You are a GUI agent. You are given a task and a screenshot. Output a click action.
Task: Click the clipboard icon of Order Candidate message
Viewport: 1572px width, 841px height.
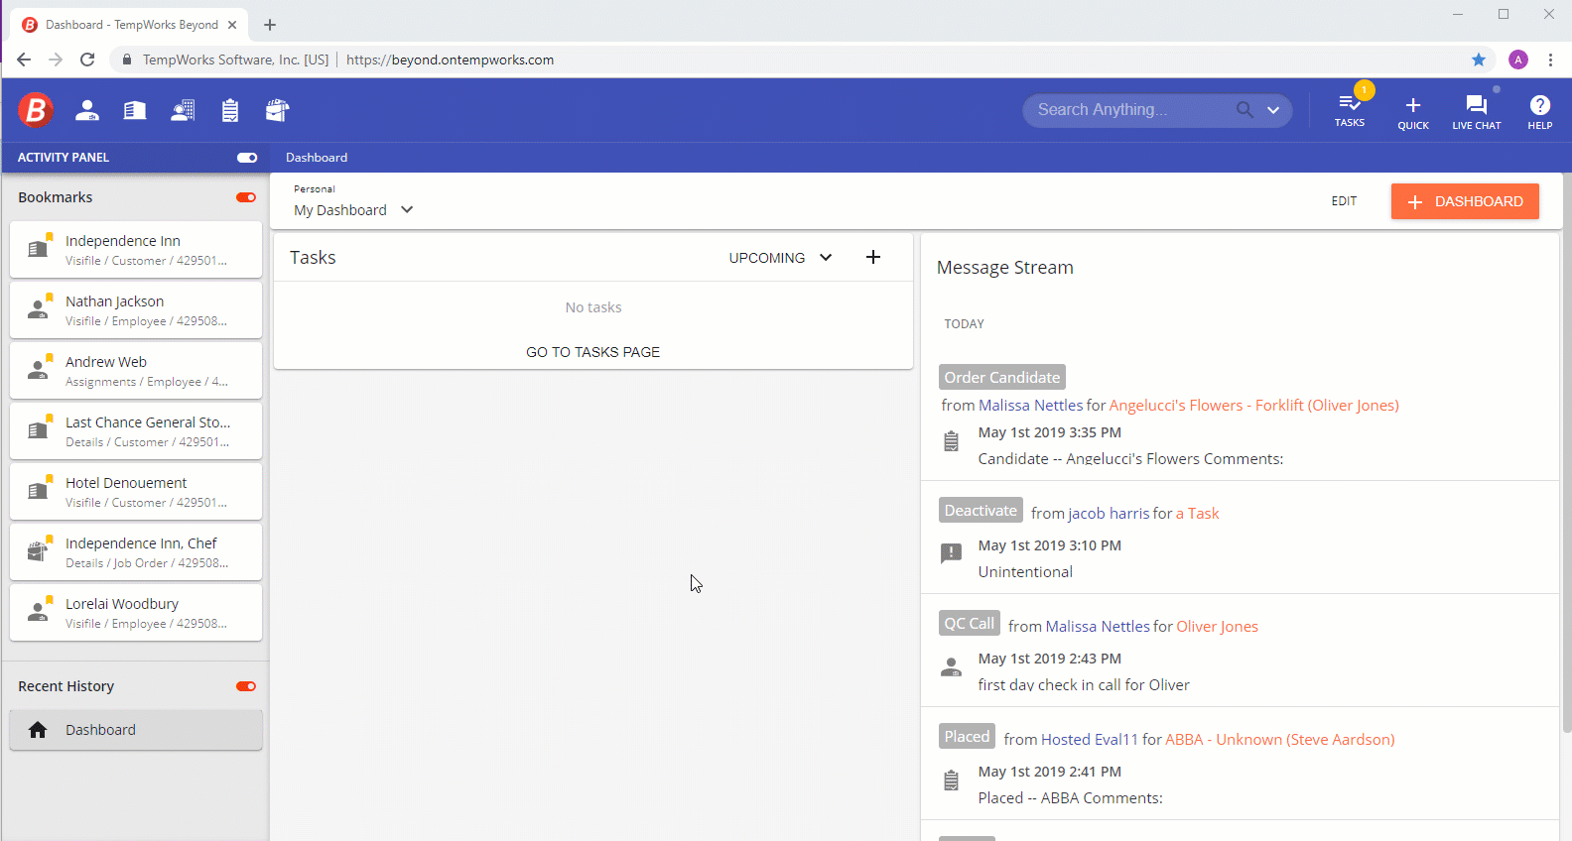(951, 441)
